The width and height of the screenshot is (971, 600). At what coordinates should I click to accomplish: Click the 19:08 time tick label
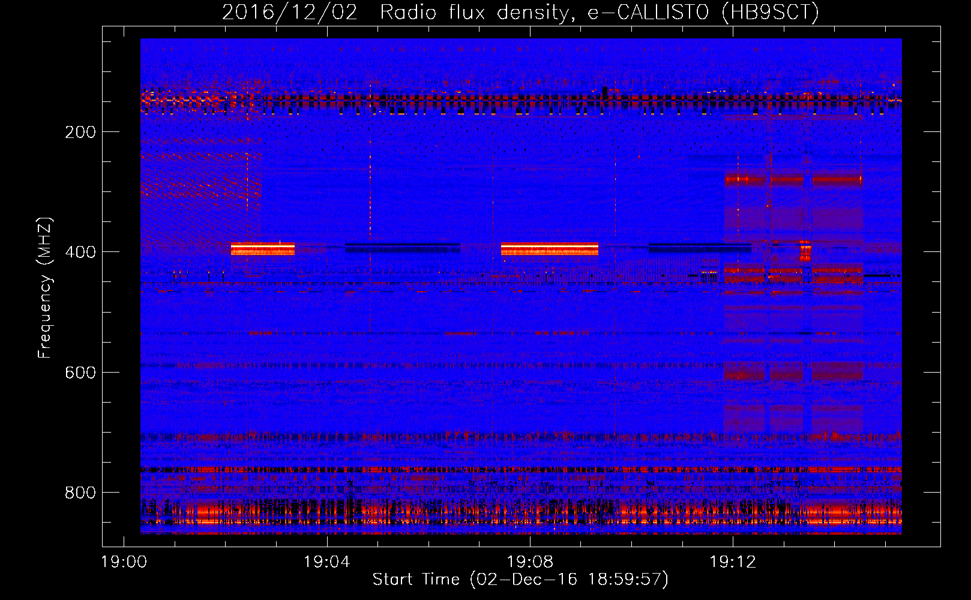pyautogui.click(x=530, y=562)
